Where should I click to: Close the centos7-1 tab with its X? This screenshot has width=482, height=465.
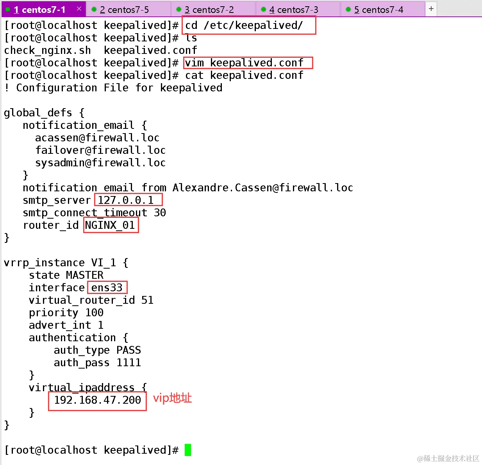(79, 9)
